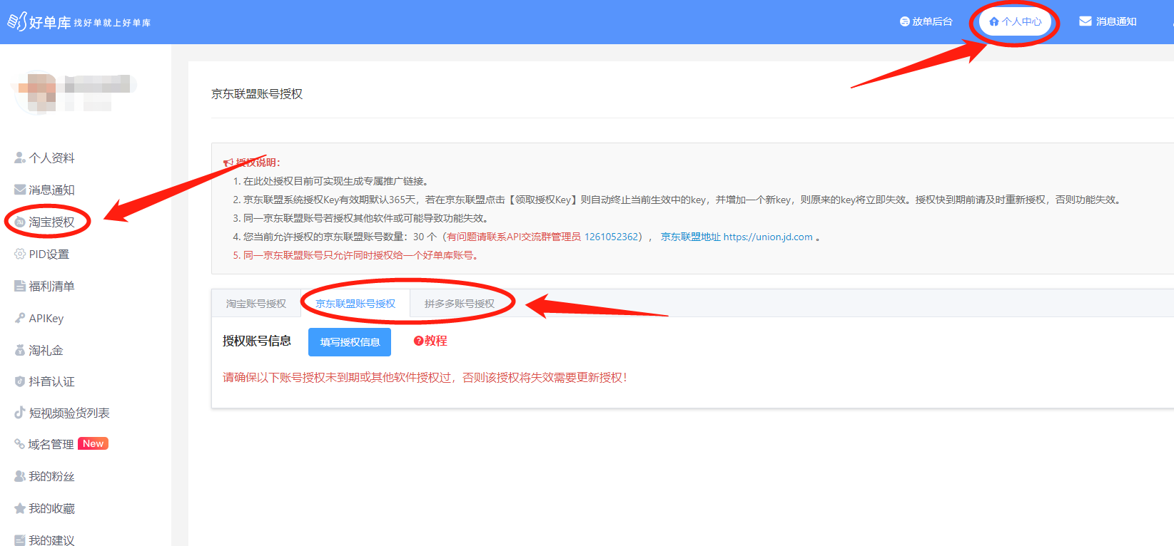
Task: Click the question mark icon beside 教程
Action: (x=418, y=341)
